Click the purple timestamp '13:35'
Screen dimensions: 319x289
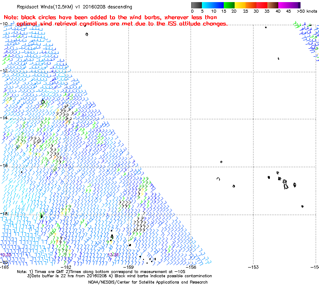[x=6, y=255]
